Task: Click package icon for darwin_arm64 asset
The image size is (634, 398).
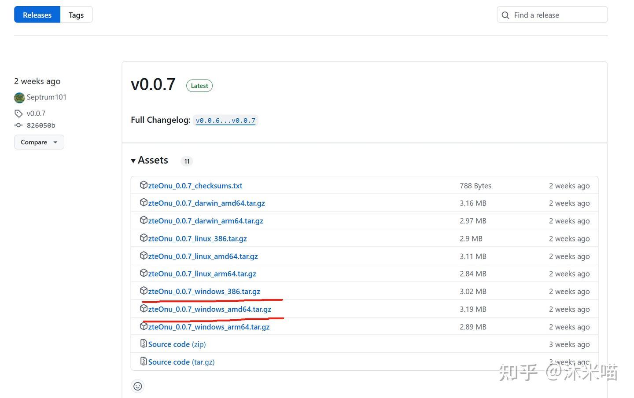Action: pos(144,220)
